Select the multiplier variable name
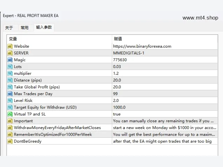 (x=23, y=73)
